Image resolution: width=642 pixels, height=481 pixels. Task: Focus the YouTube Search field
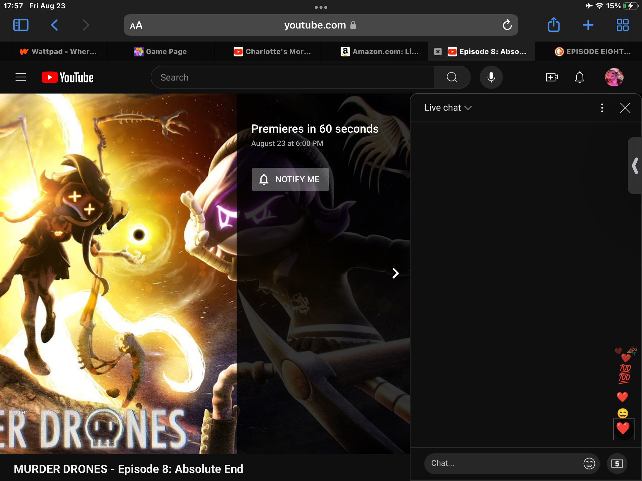pyautogui.click(x=292, y=77)
